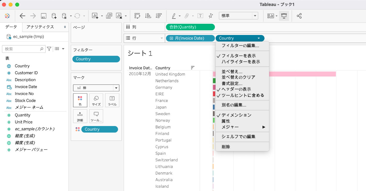366x191 pixels.
Task: Open the clear sheet dropdown arrow
Action: click(126, 16)
